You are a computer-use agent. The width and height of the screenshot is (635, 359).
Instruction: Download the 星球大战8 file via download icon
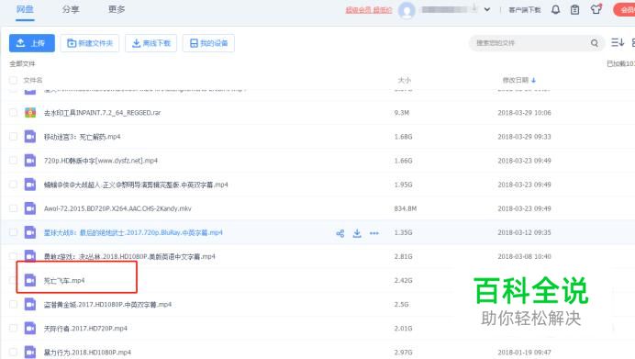357,233
